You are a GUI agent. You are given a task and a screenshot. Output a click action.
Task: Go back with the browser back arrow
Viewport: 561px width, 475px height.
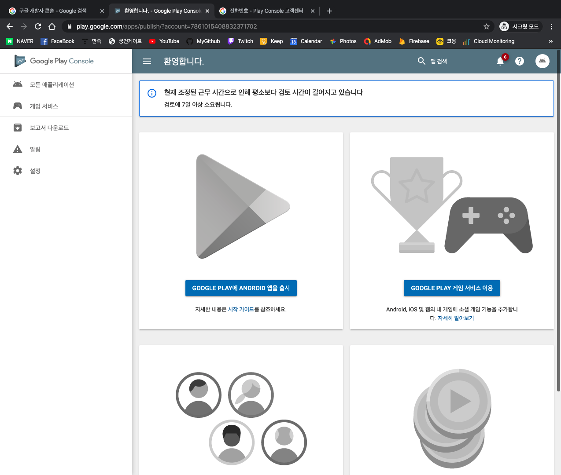pos(10,26)
